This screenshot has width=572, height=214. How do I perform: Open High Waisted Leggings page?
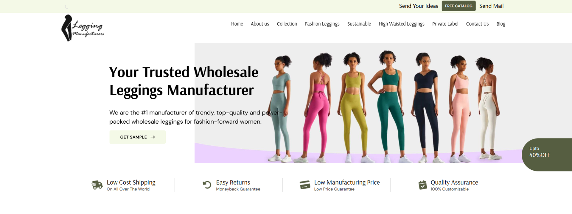pyautogui.click(x=401, y=24)
